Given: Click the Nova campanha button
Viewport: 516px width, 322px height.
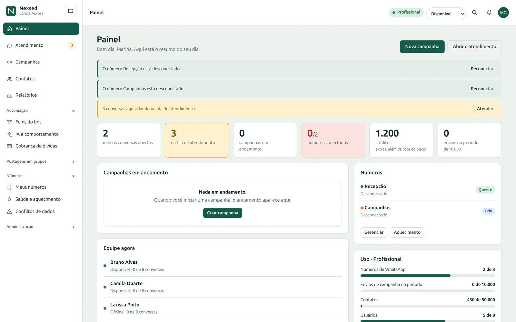Looking at the screenshot, I should coord(422,47).
